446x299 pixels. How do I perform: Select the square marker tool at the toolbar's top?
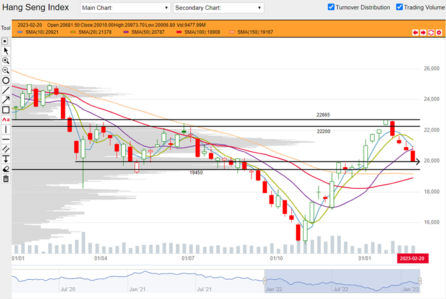coord(5,41)
